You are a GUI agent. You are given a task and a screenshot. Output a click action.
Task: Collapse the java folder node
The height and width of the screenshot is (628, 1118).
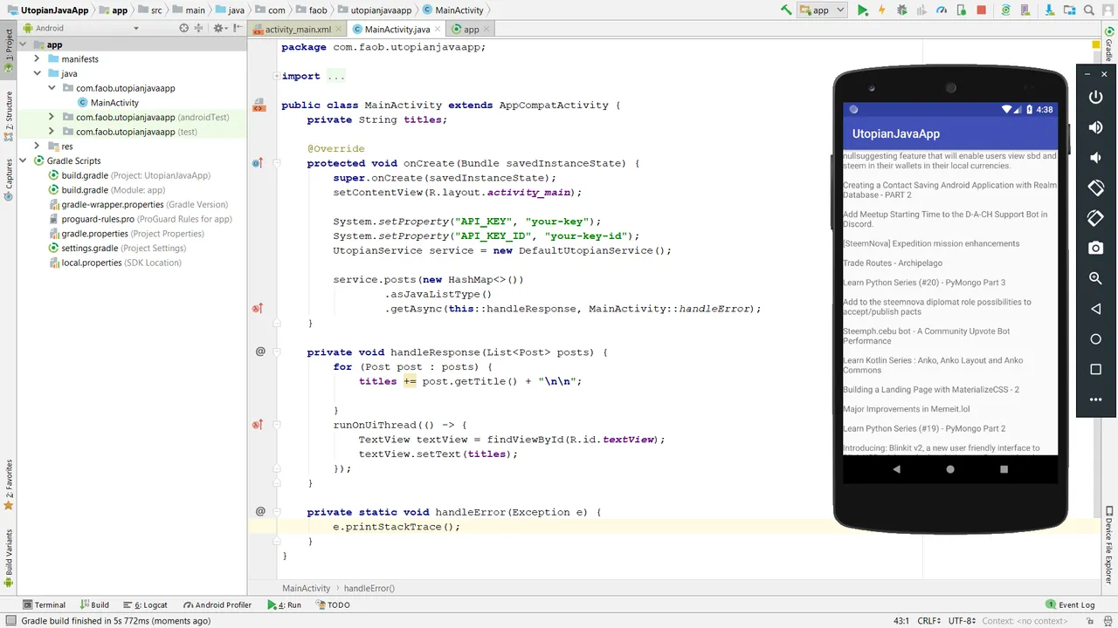point(37,73)
